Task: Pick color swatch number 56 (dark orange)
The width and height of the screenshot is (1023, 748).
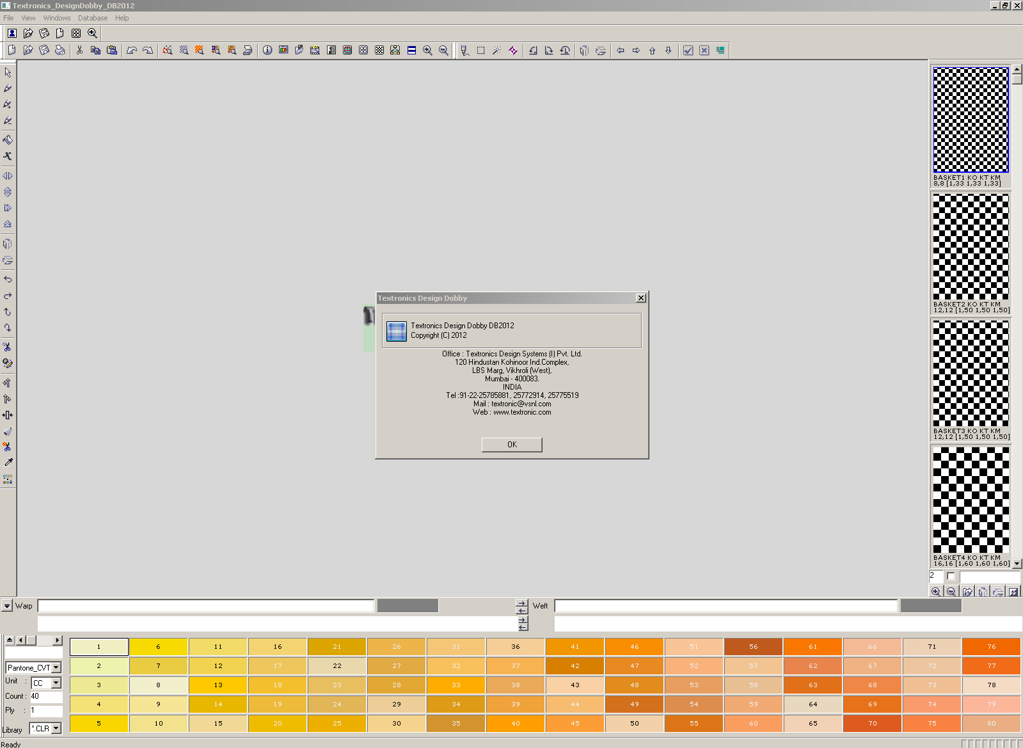Action: tap(753, 647)
